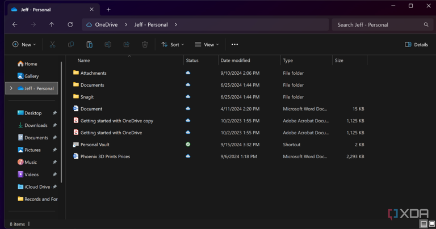
Task: Switch to large thumbnails view icon
Action: click(x=432, y=224)
